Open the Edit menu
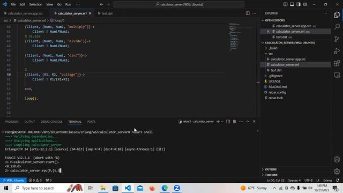Screen dimensions: 343x193 pyautogui.click(x=23, y=4)
